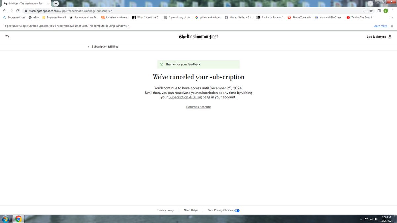Open Lee McIntyre account menu
Screen dimensions: 397x223
pyautogui.click(x=379, y=37)
